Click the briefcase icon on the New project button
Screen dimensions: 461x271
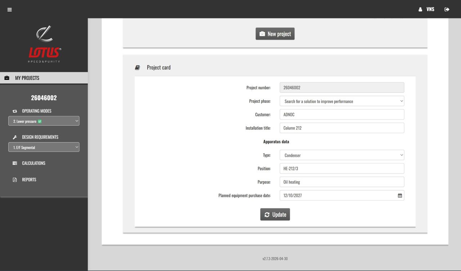(262, 34)
